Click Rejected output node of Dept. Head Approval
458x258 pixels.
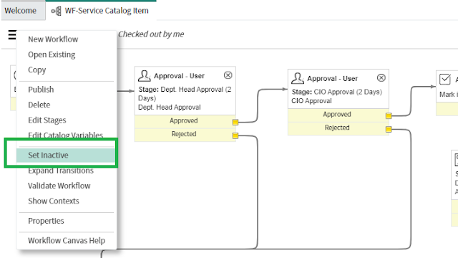click(x=235, y=135)
